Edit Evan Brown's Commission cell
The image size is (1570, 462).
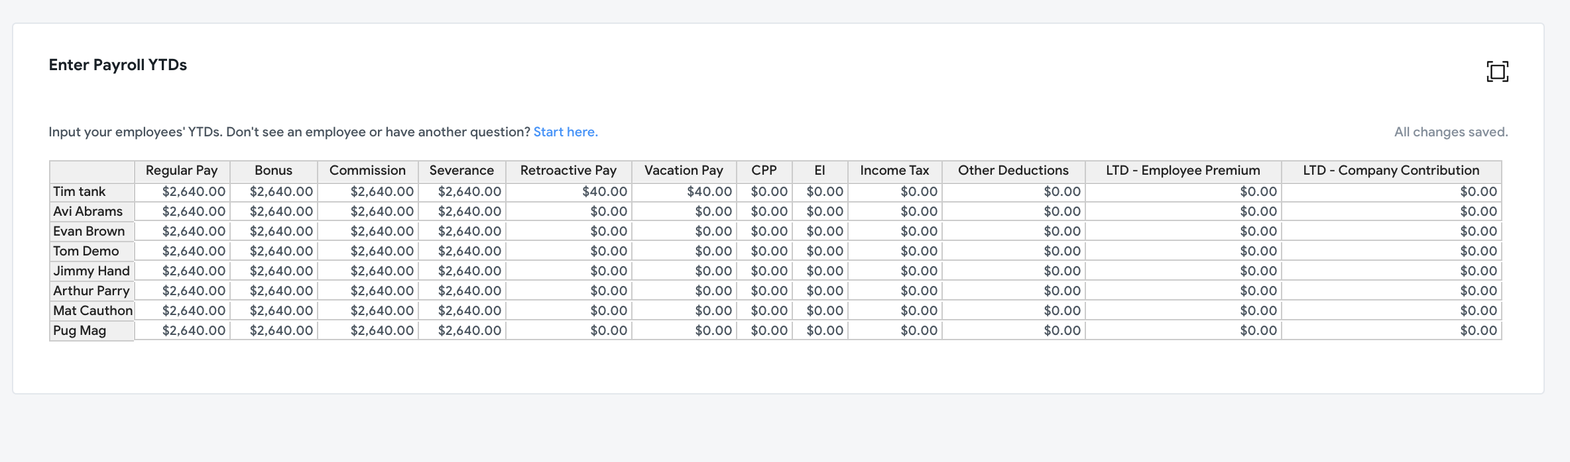(x=368, y=232)
